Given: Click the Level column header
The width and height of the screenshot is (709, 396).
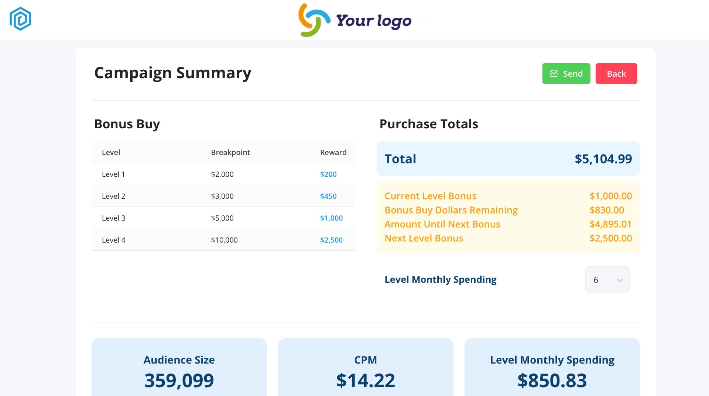Looking at the screenshot, I should click(111, 152).
